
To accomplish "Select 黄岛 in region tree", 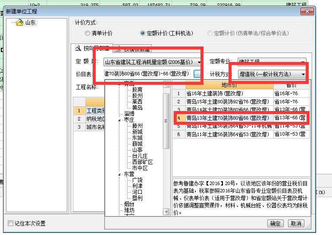I will point(137,108).
